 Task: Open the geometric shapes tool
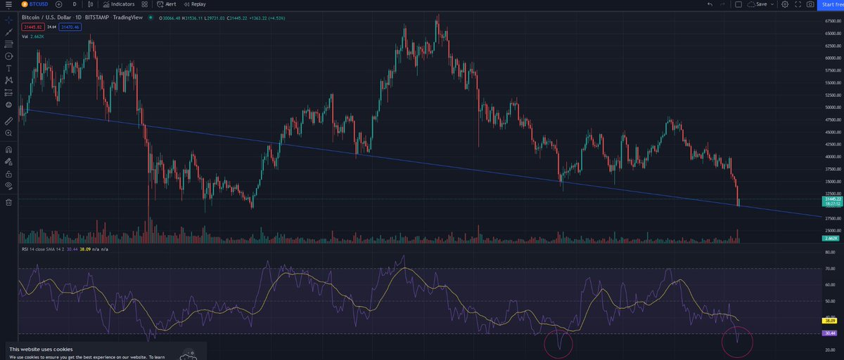pyautogui.click(x=8, y=55)
